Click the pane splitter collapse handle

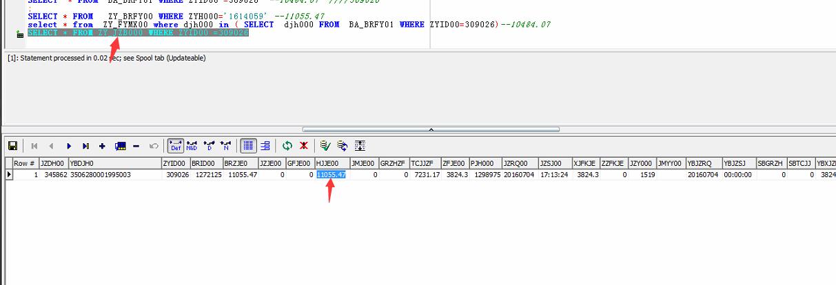[x=430, y=129]
